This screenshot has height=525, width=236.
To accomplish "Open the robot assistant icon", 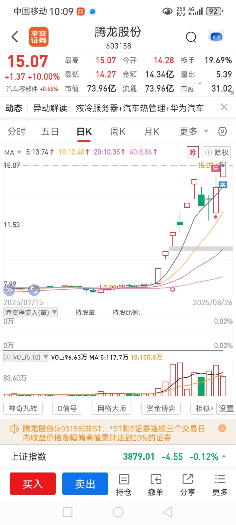I will (x=216, y=36).
